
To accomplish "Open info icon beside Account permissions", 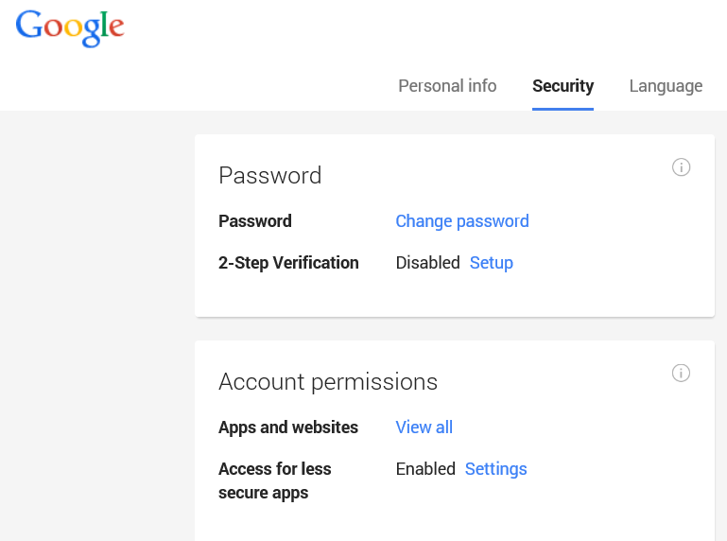I will pos(681,373).
